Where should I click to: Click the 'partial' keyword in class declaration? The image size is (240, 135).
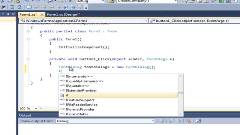[x=64, y=31]
